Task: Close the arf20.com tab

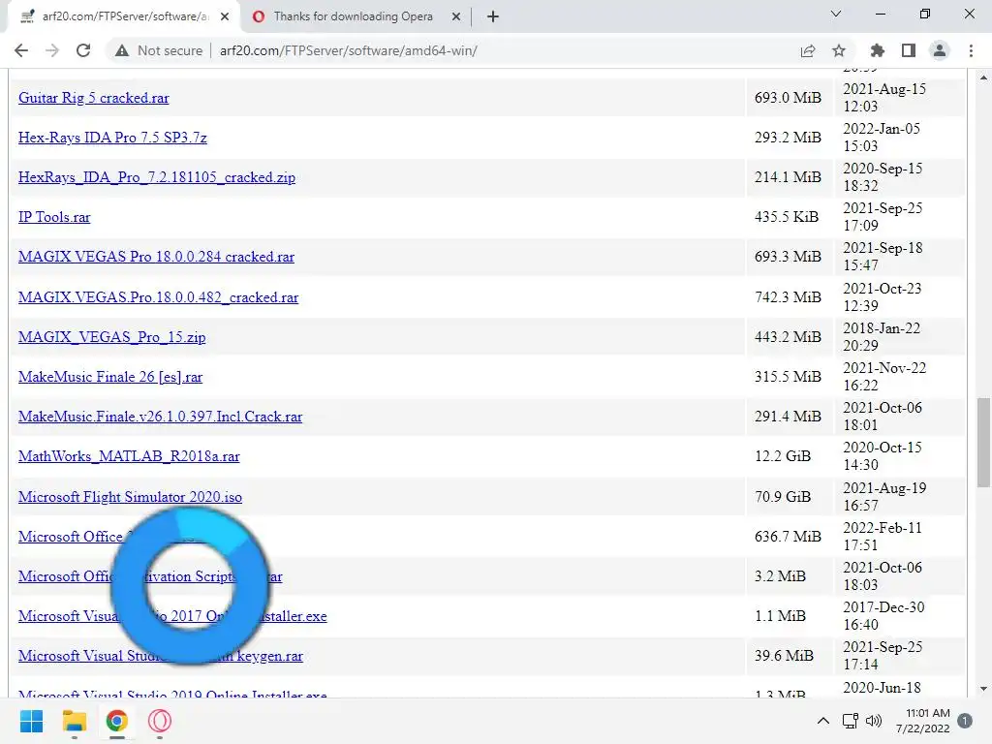Action: (x=225, y=16)
